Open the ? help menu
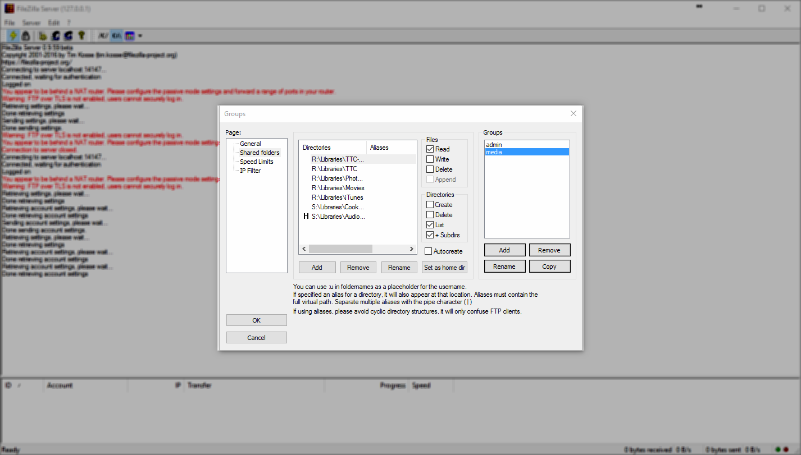801x455 pixels. [x=69, y=22]
